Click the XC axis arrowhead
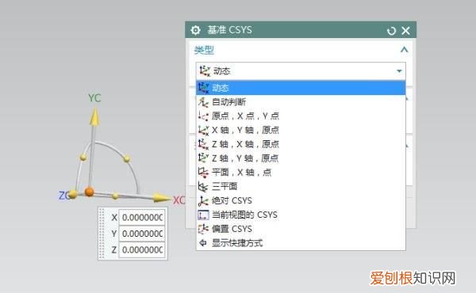The height and width of the screenshot is (293, 476). point(162,198)
